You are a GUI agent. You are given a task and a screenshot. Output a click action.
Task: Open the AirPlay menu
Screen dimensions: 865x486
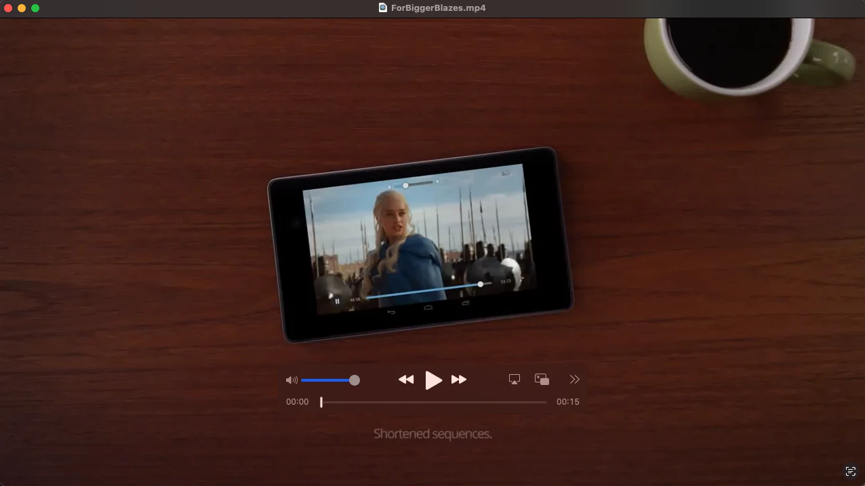[x=515, y=380]
